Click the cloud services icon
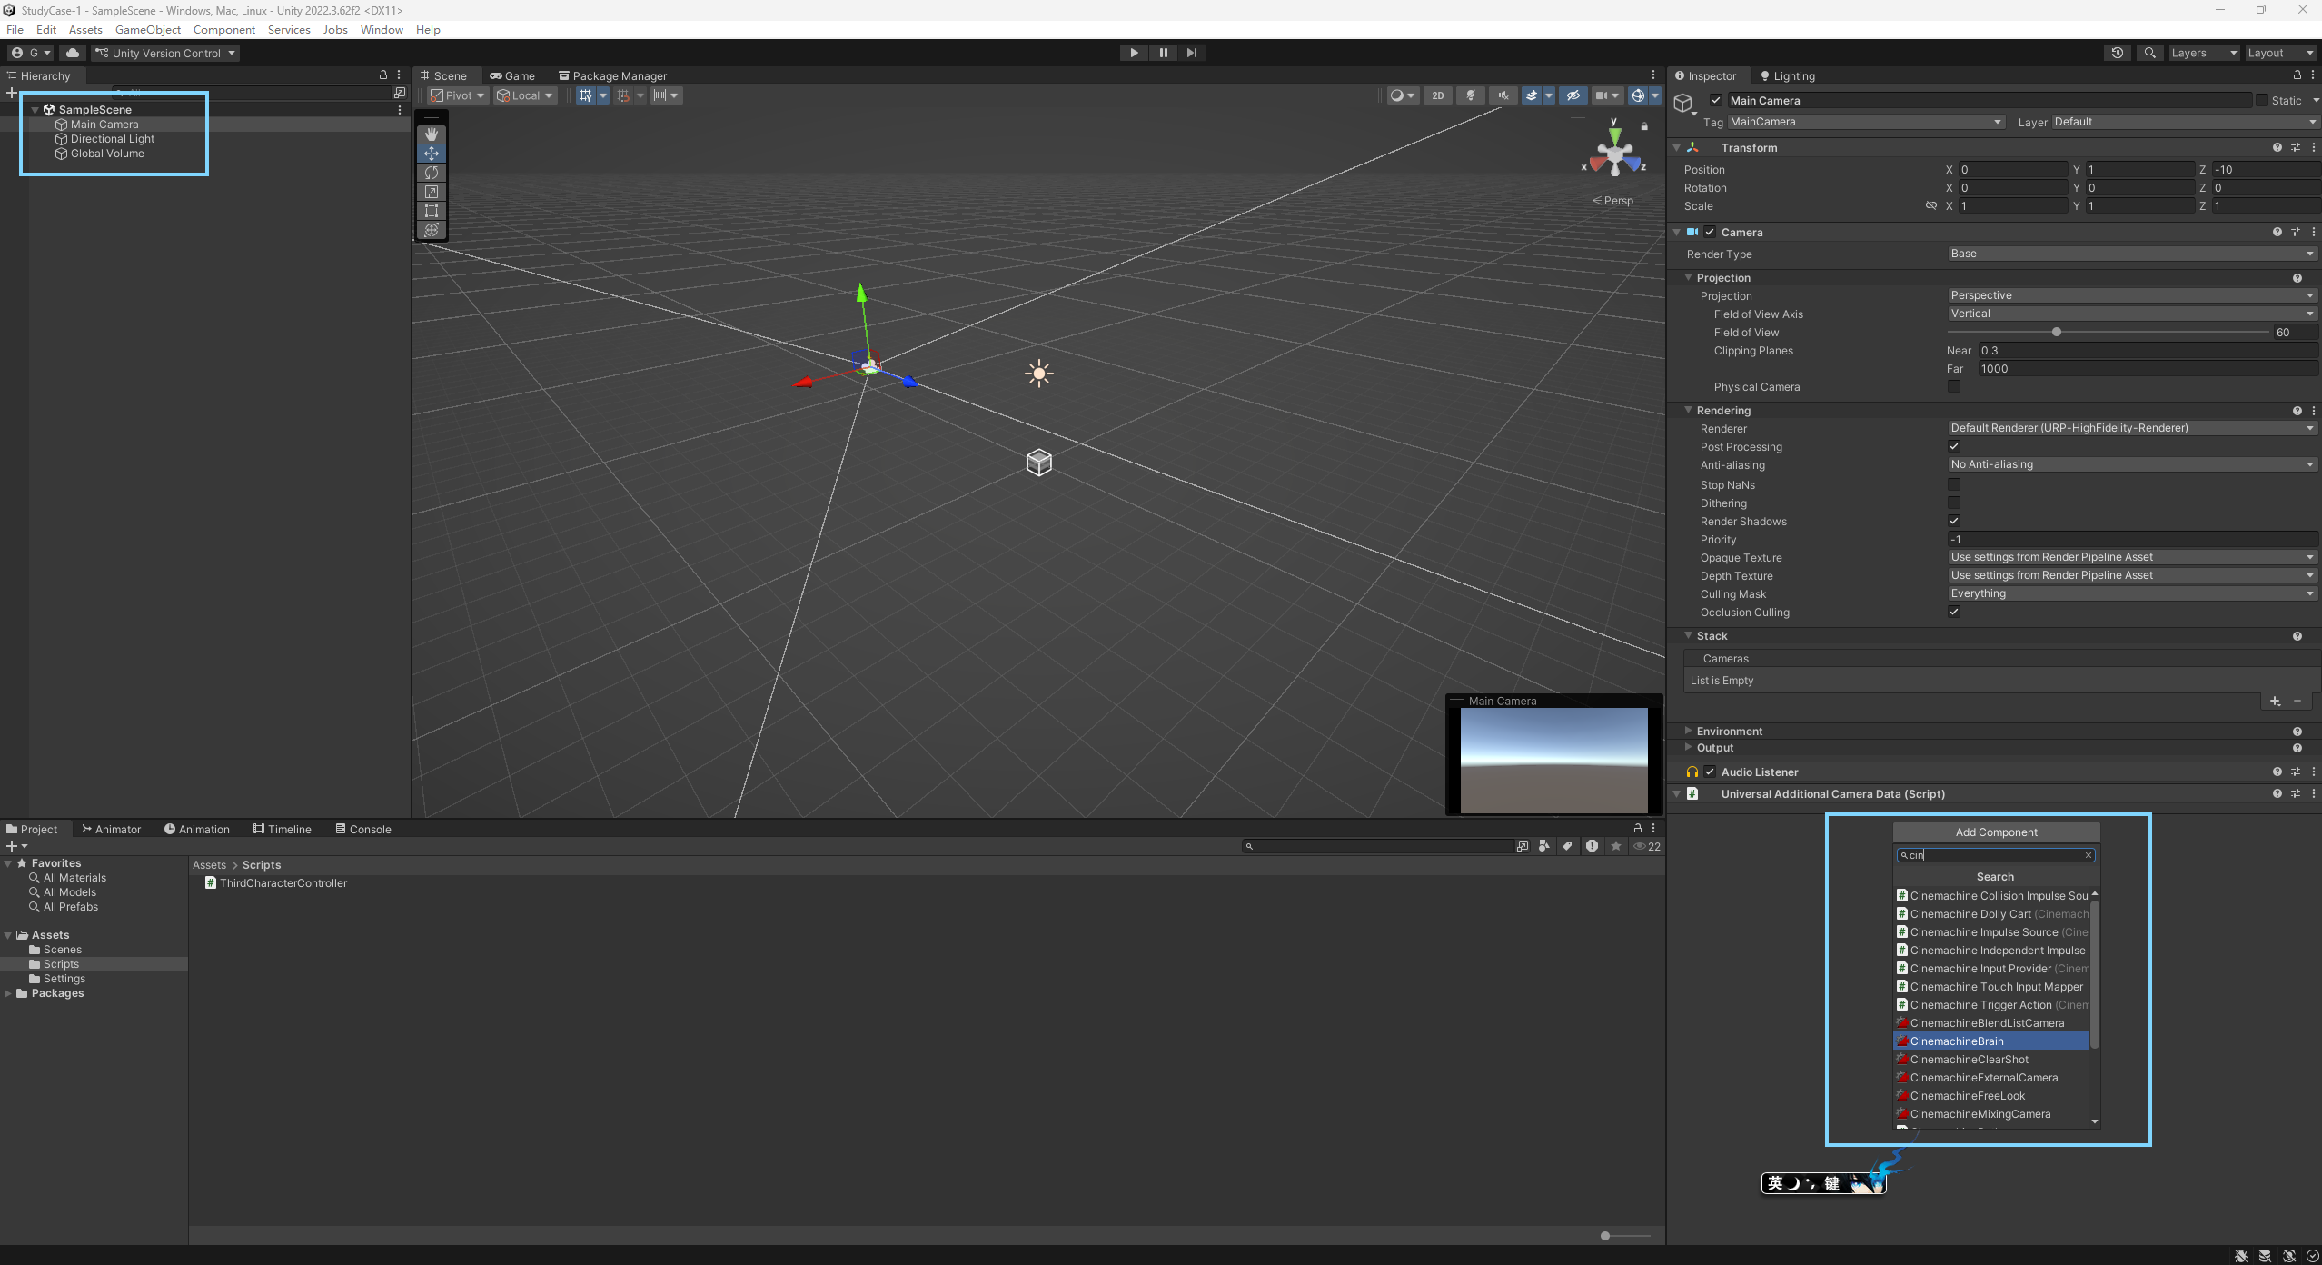2322x1265 pixels. tap(73, 53)
